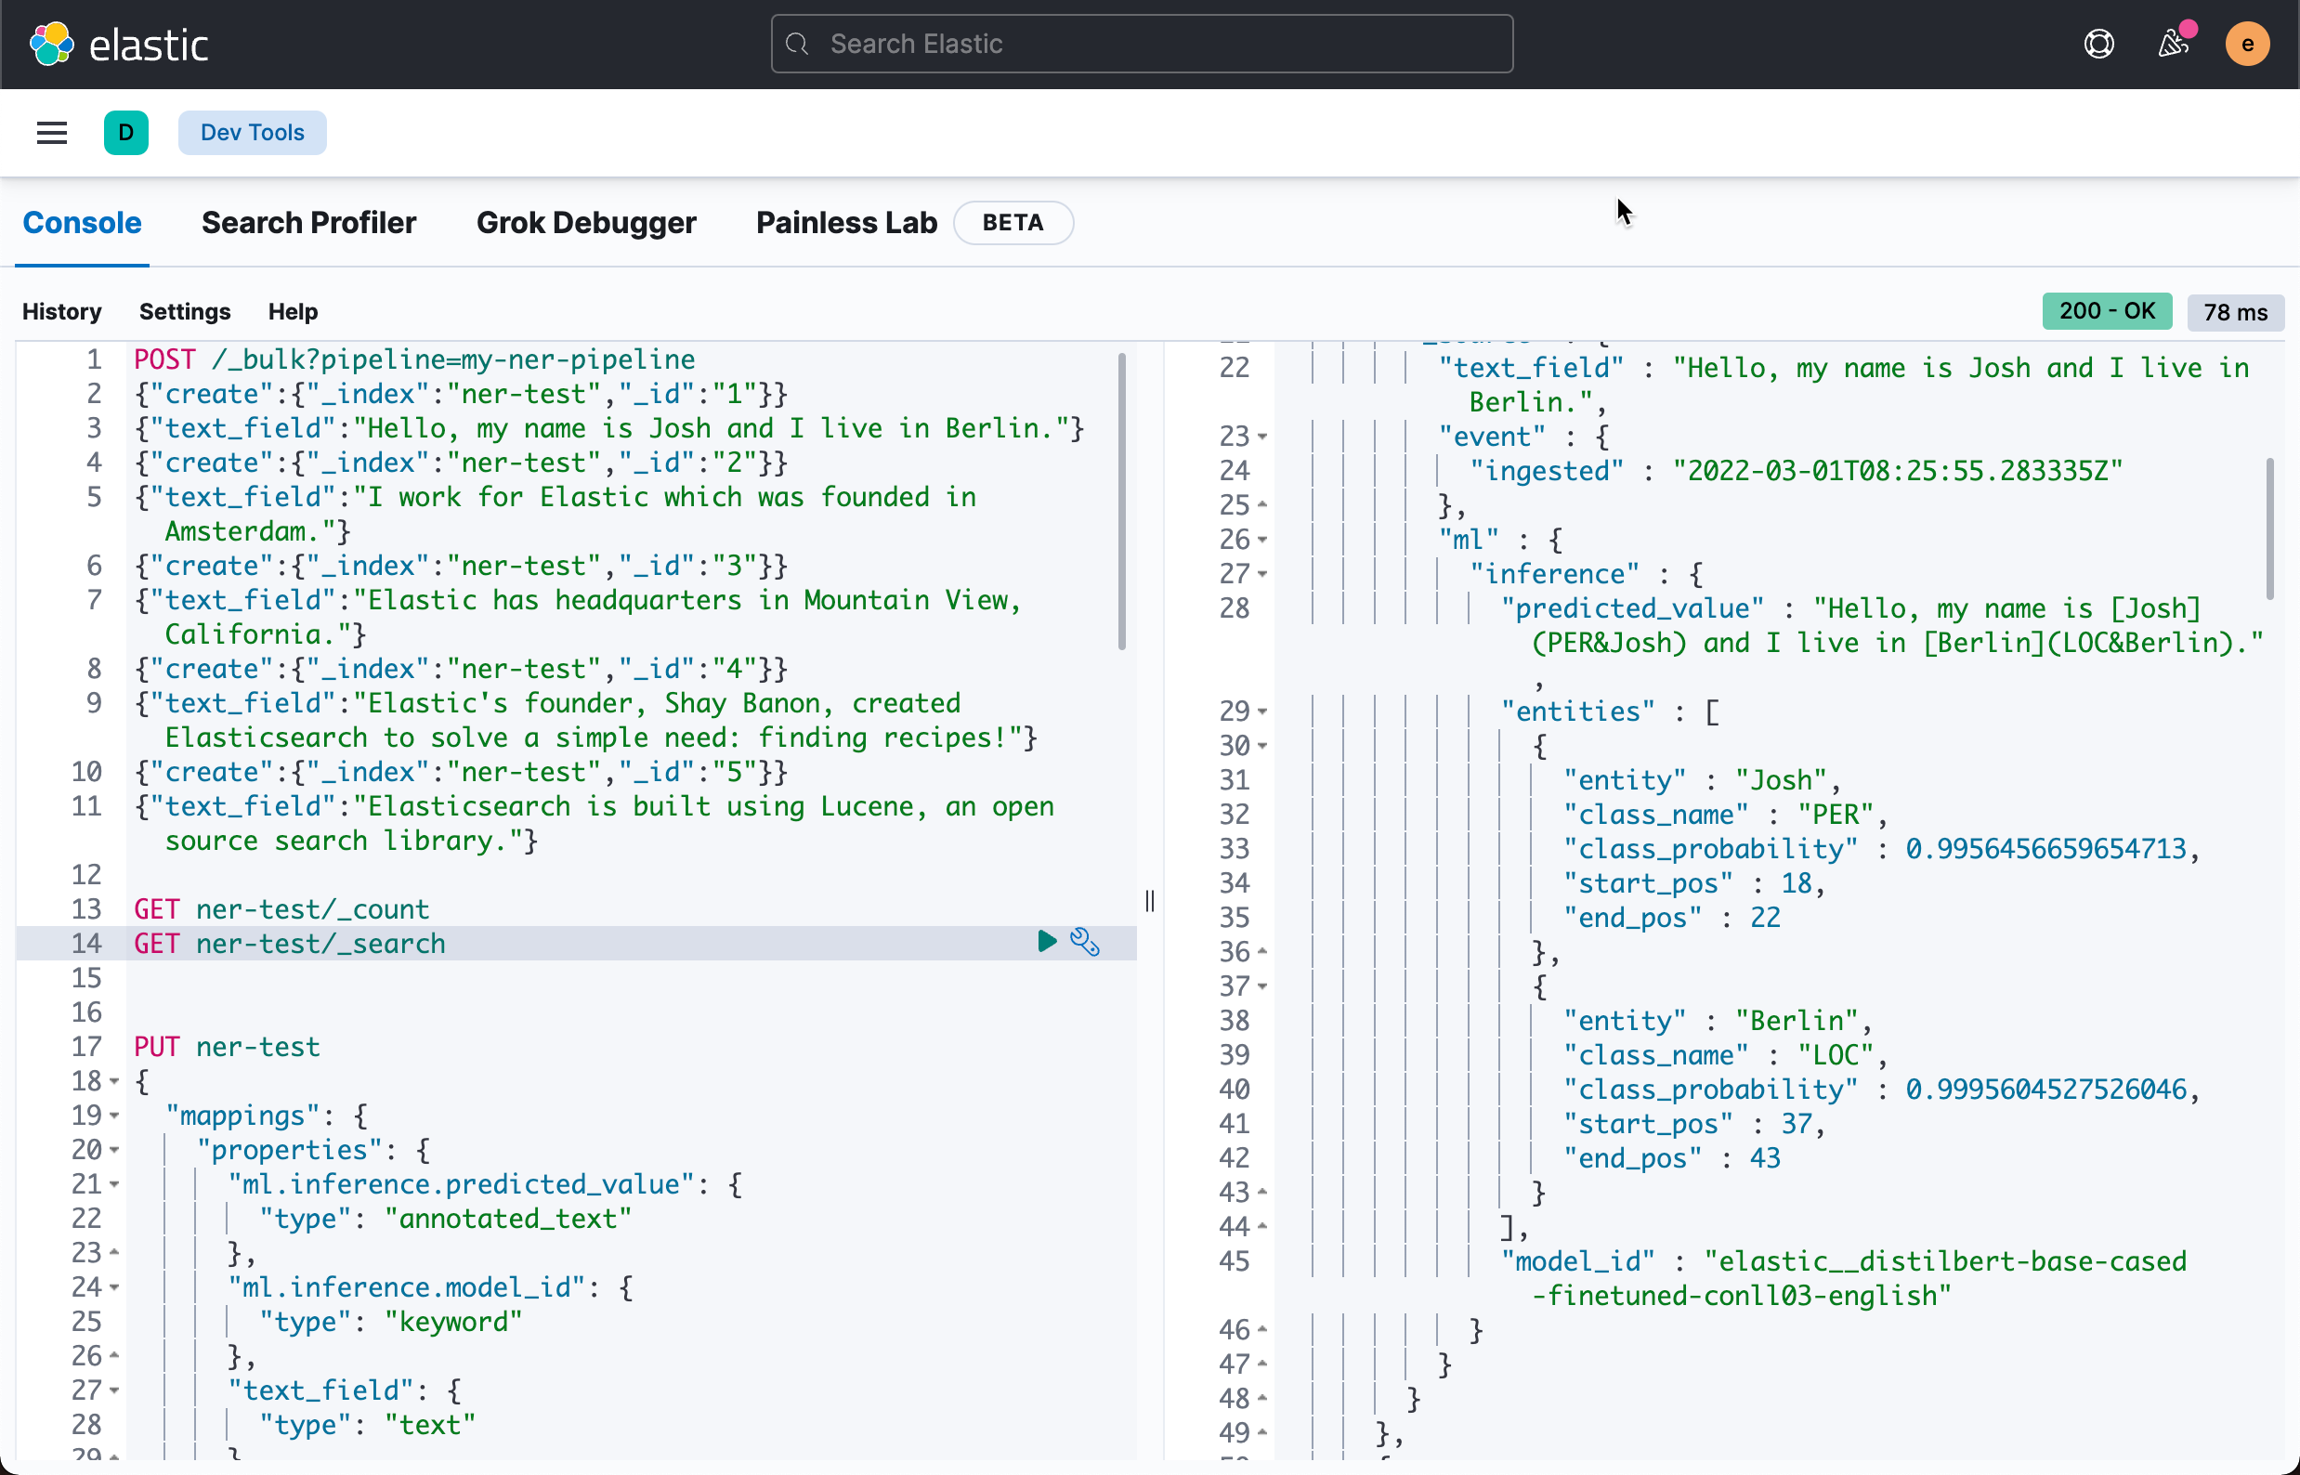Collapse the "entities" array at output line 29
Viewport: 2300px width, 1475px height.
point(1262,711)
